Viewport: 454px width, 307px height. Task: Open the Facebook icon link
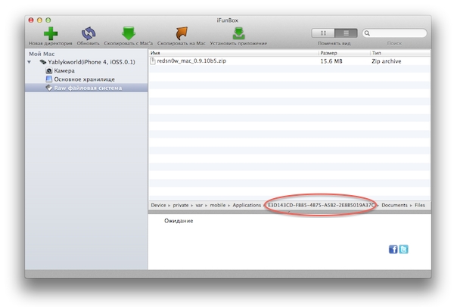(393, 249)
